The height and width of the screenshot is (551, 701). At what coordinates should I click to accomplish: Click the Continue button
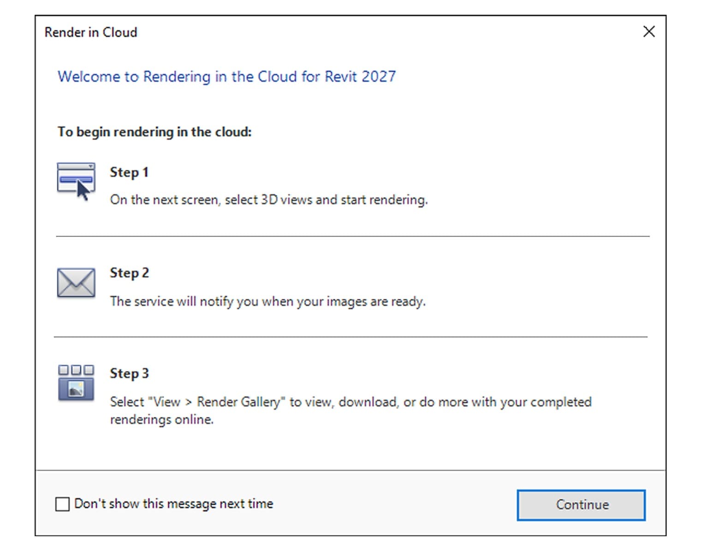[581, 505]
